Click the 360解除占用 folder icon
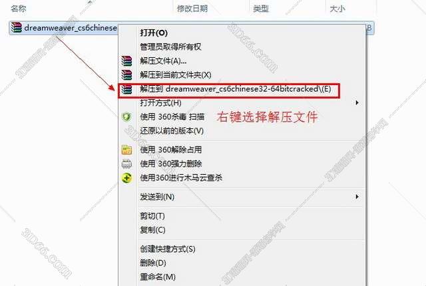Viewport: 426px width, 286px height. (x=126, y=150)
